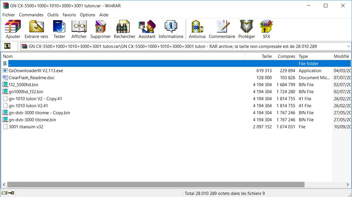Click gn1000hd_f32.bin file icon
Screen dimensions: 352x197
[x=5, y=92]
